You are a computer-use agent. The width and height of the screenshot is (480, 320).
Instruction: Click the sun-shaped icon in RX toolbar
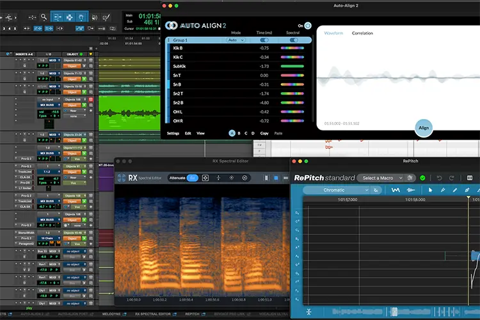pos(232,178)
